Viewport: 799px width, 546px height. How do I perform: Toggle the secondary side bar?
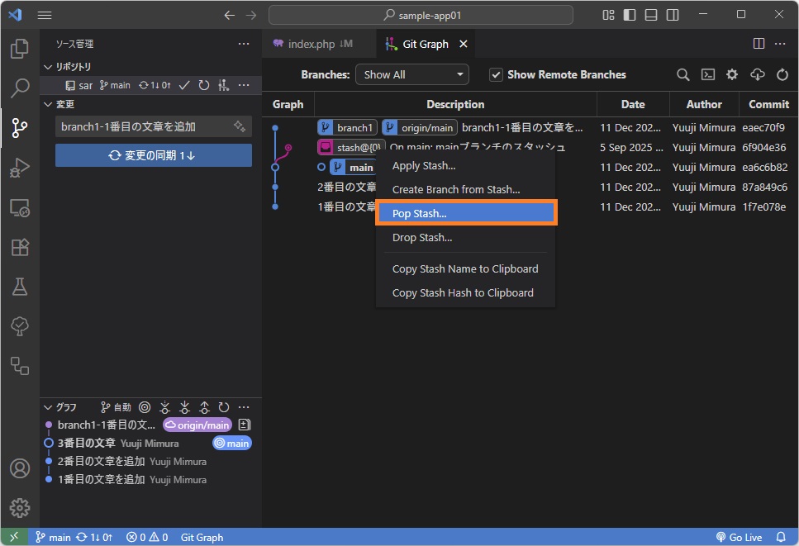[673, 15]
